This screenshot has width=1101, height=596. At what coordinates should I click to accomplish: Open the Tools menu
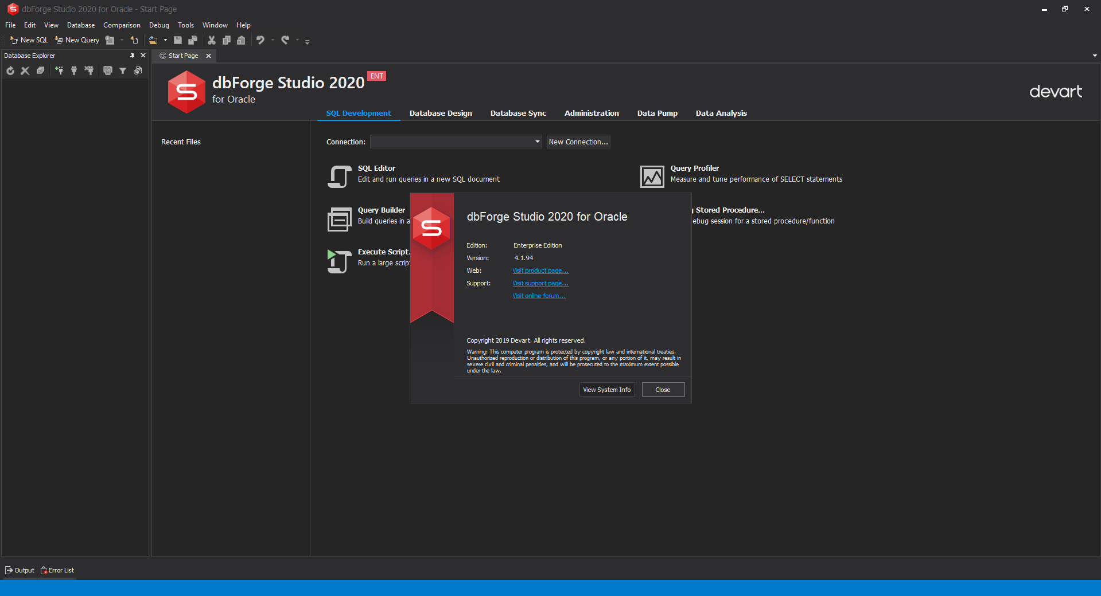point(186,25)
